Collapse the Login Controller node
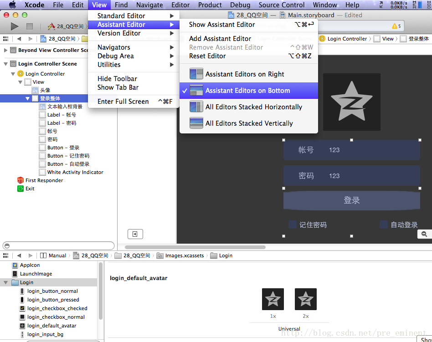 pyautogui.click(x=13, y=74)
